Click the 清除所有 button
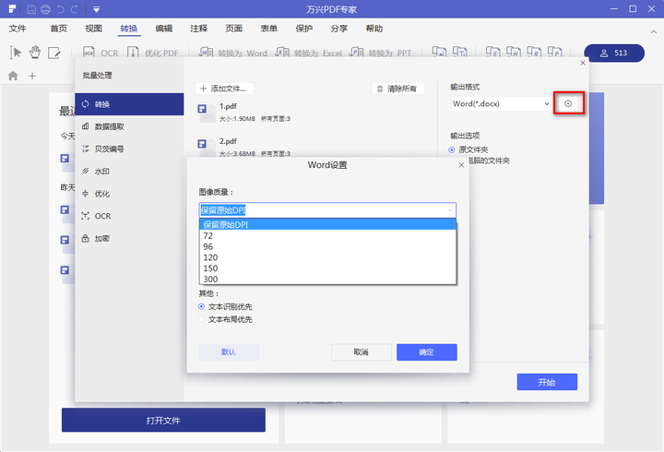Screen dimensions: 664x452 tap(397, 89)
